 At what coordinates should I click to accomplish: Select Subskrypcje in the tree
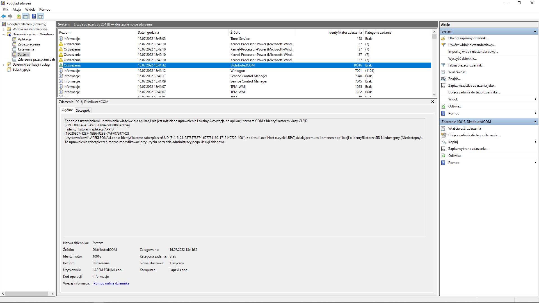(x=21, y=70)
